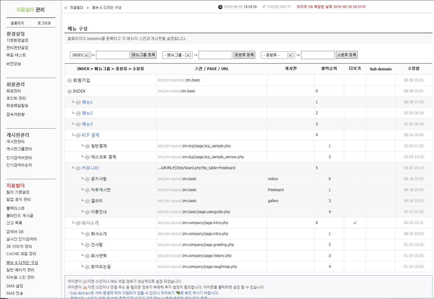Image resolution: width=434 pixels, height=299 pixels.
Task: Click the text field before 중분류 등록
Action: tap(215, 55)
